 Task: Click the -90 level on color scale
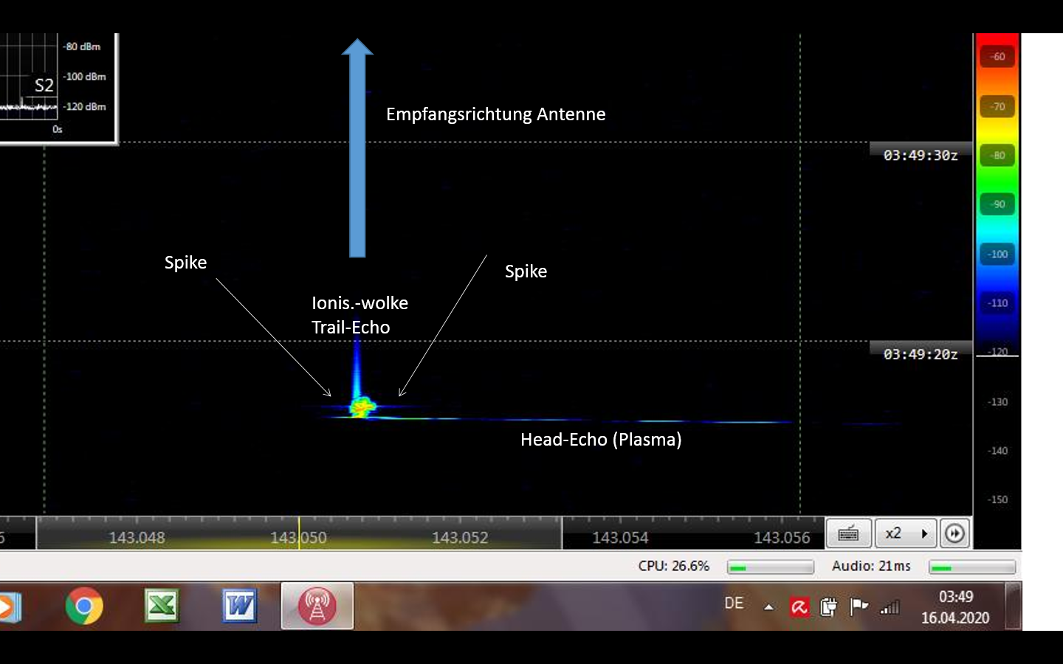coord(997,204)
